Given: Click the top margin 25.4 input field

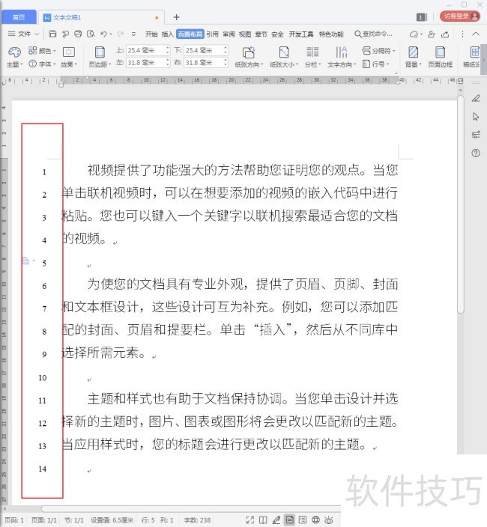Looking at the screenshot, I should pos(148,50).
